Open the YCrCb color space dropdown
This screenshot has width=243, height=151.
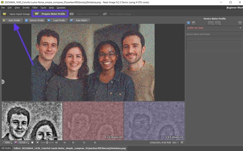pos(22,143)
